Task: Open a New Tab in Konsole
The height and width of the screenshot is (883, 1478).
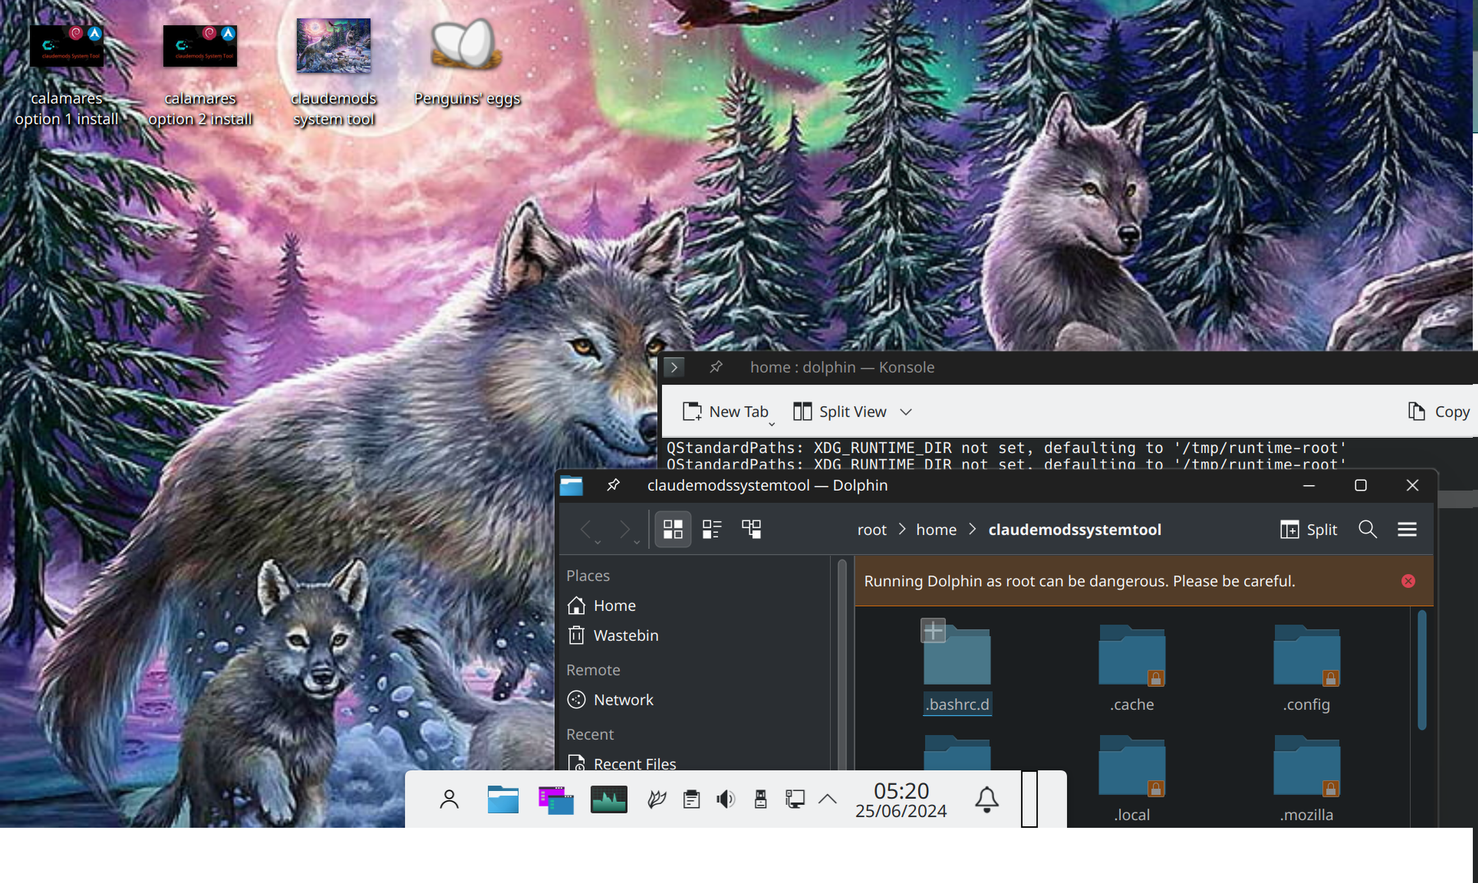Action: (725, 412)
